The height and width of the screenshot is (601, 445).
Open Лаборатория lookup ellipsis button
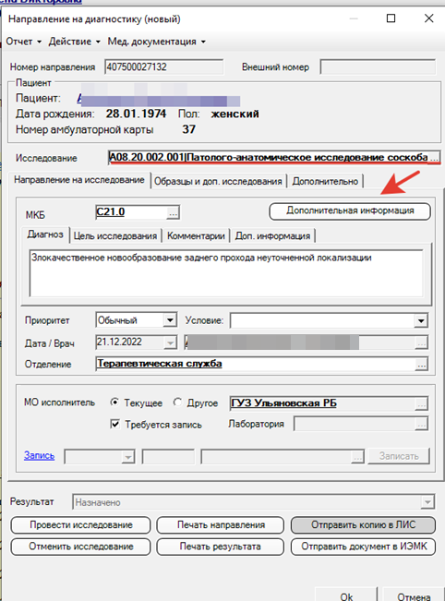[x=421, y=424]
